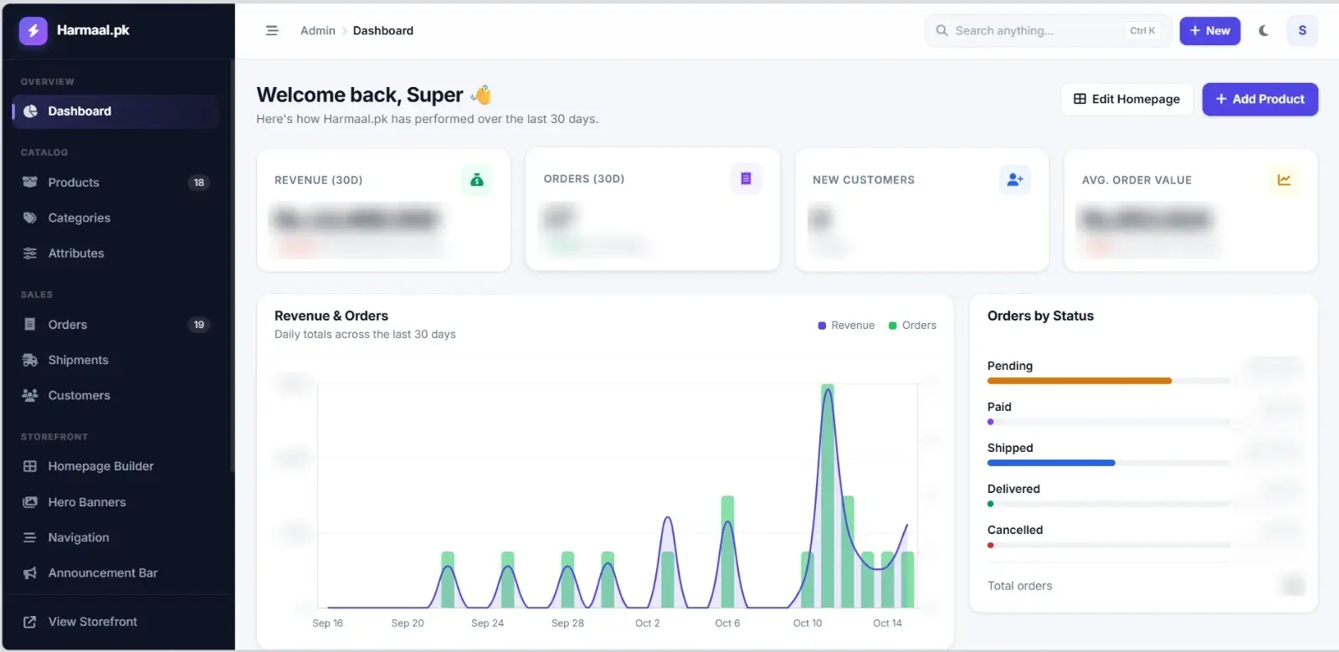Click the Products count badge 18
The image size is (1339, 652).
click(199, 182)
